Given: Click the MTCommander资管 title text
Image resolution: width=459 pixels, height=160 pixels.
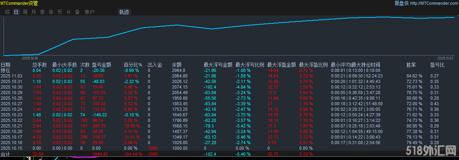Looking at the screenshot, I should [19, 3].
